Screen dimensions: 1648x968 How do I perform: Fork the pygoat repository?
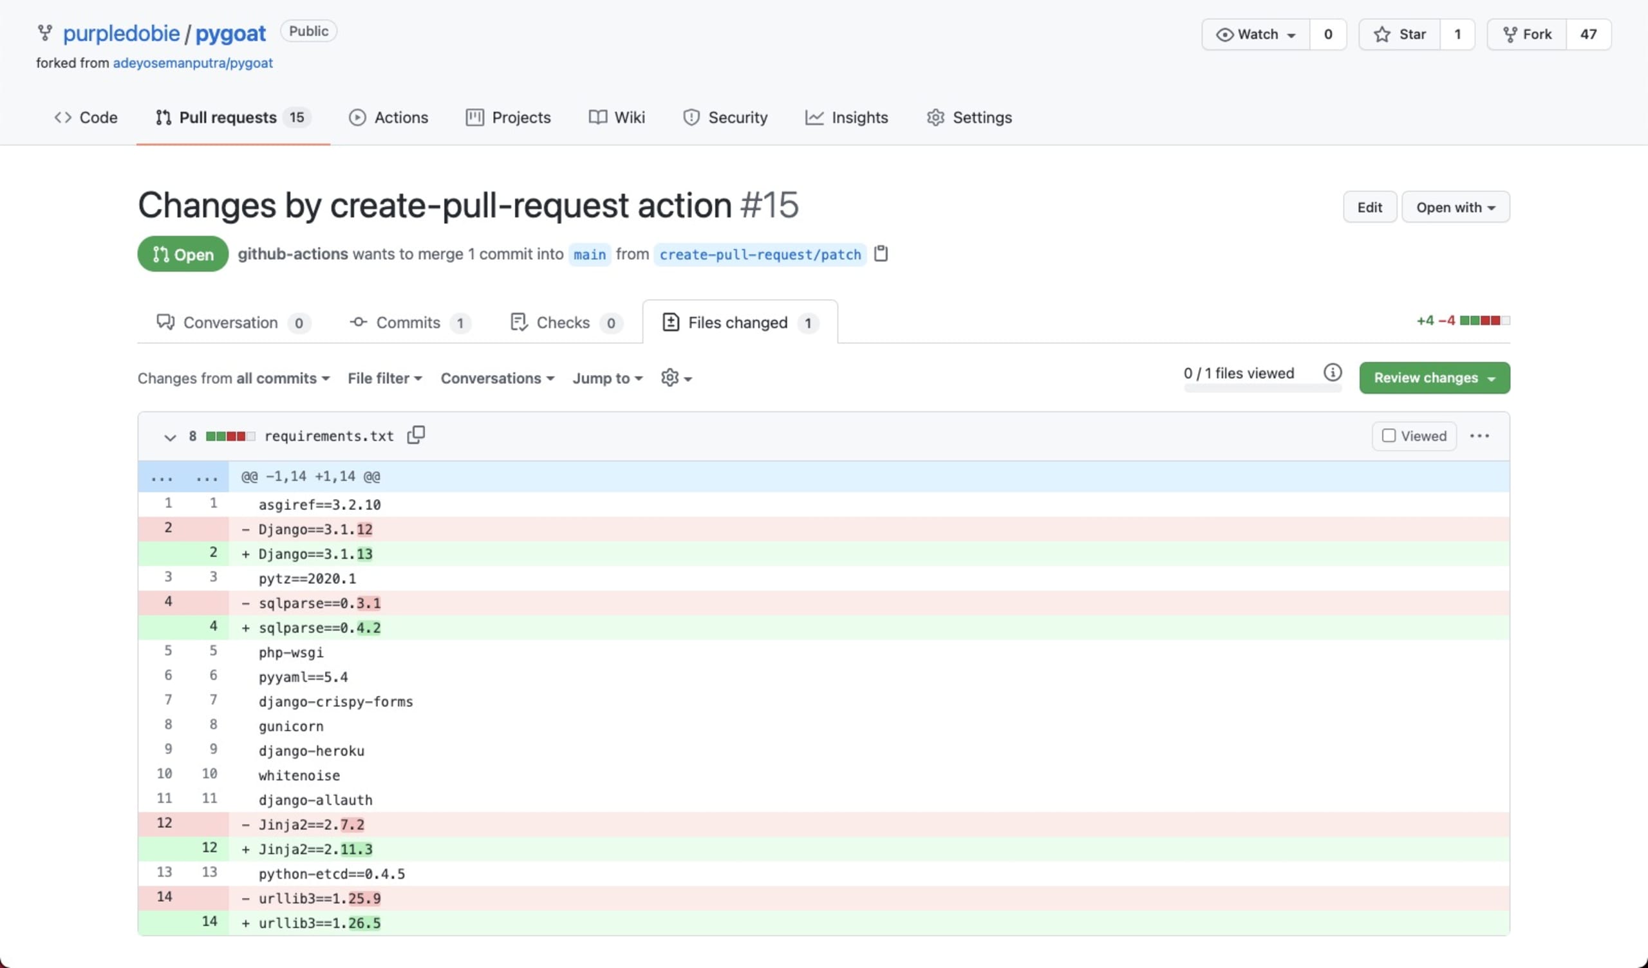coord(1527,34)
